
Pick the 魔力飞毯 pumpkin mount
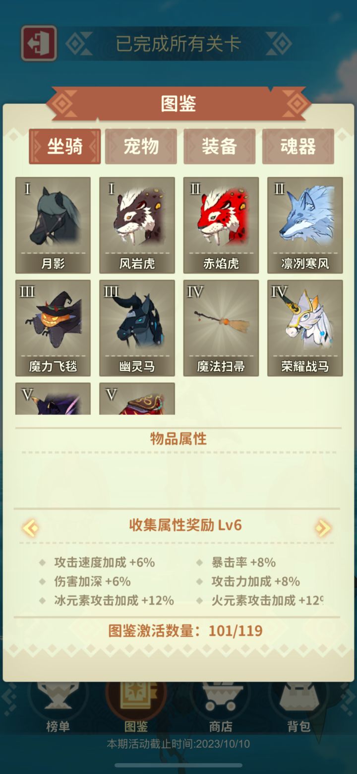coord(53,328)
